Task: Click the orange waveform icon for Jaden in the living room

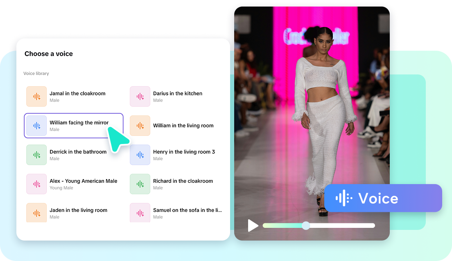Action: click(36, 213)
